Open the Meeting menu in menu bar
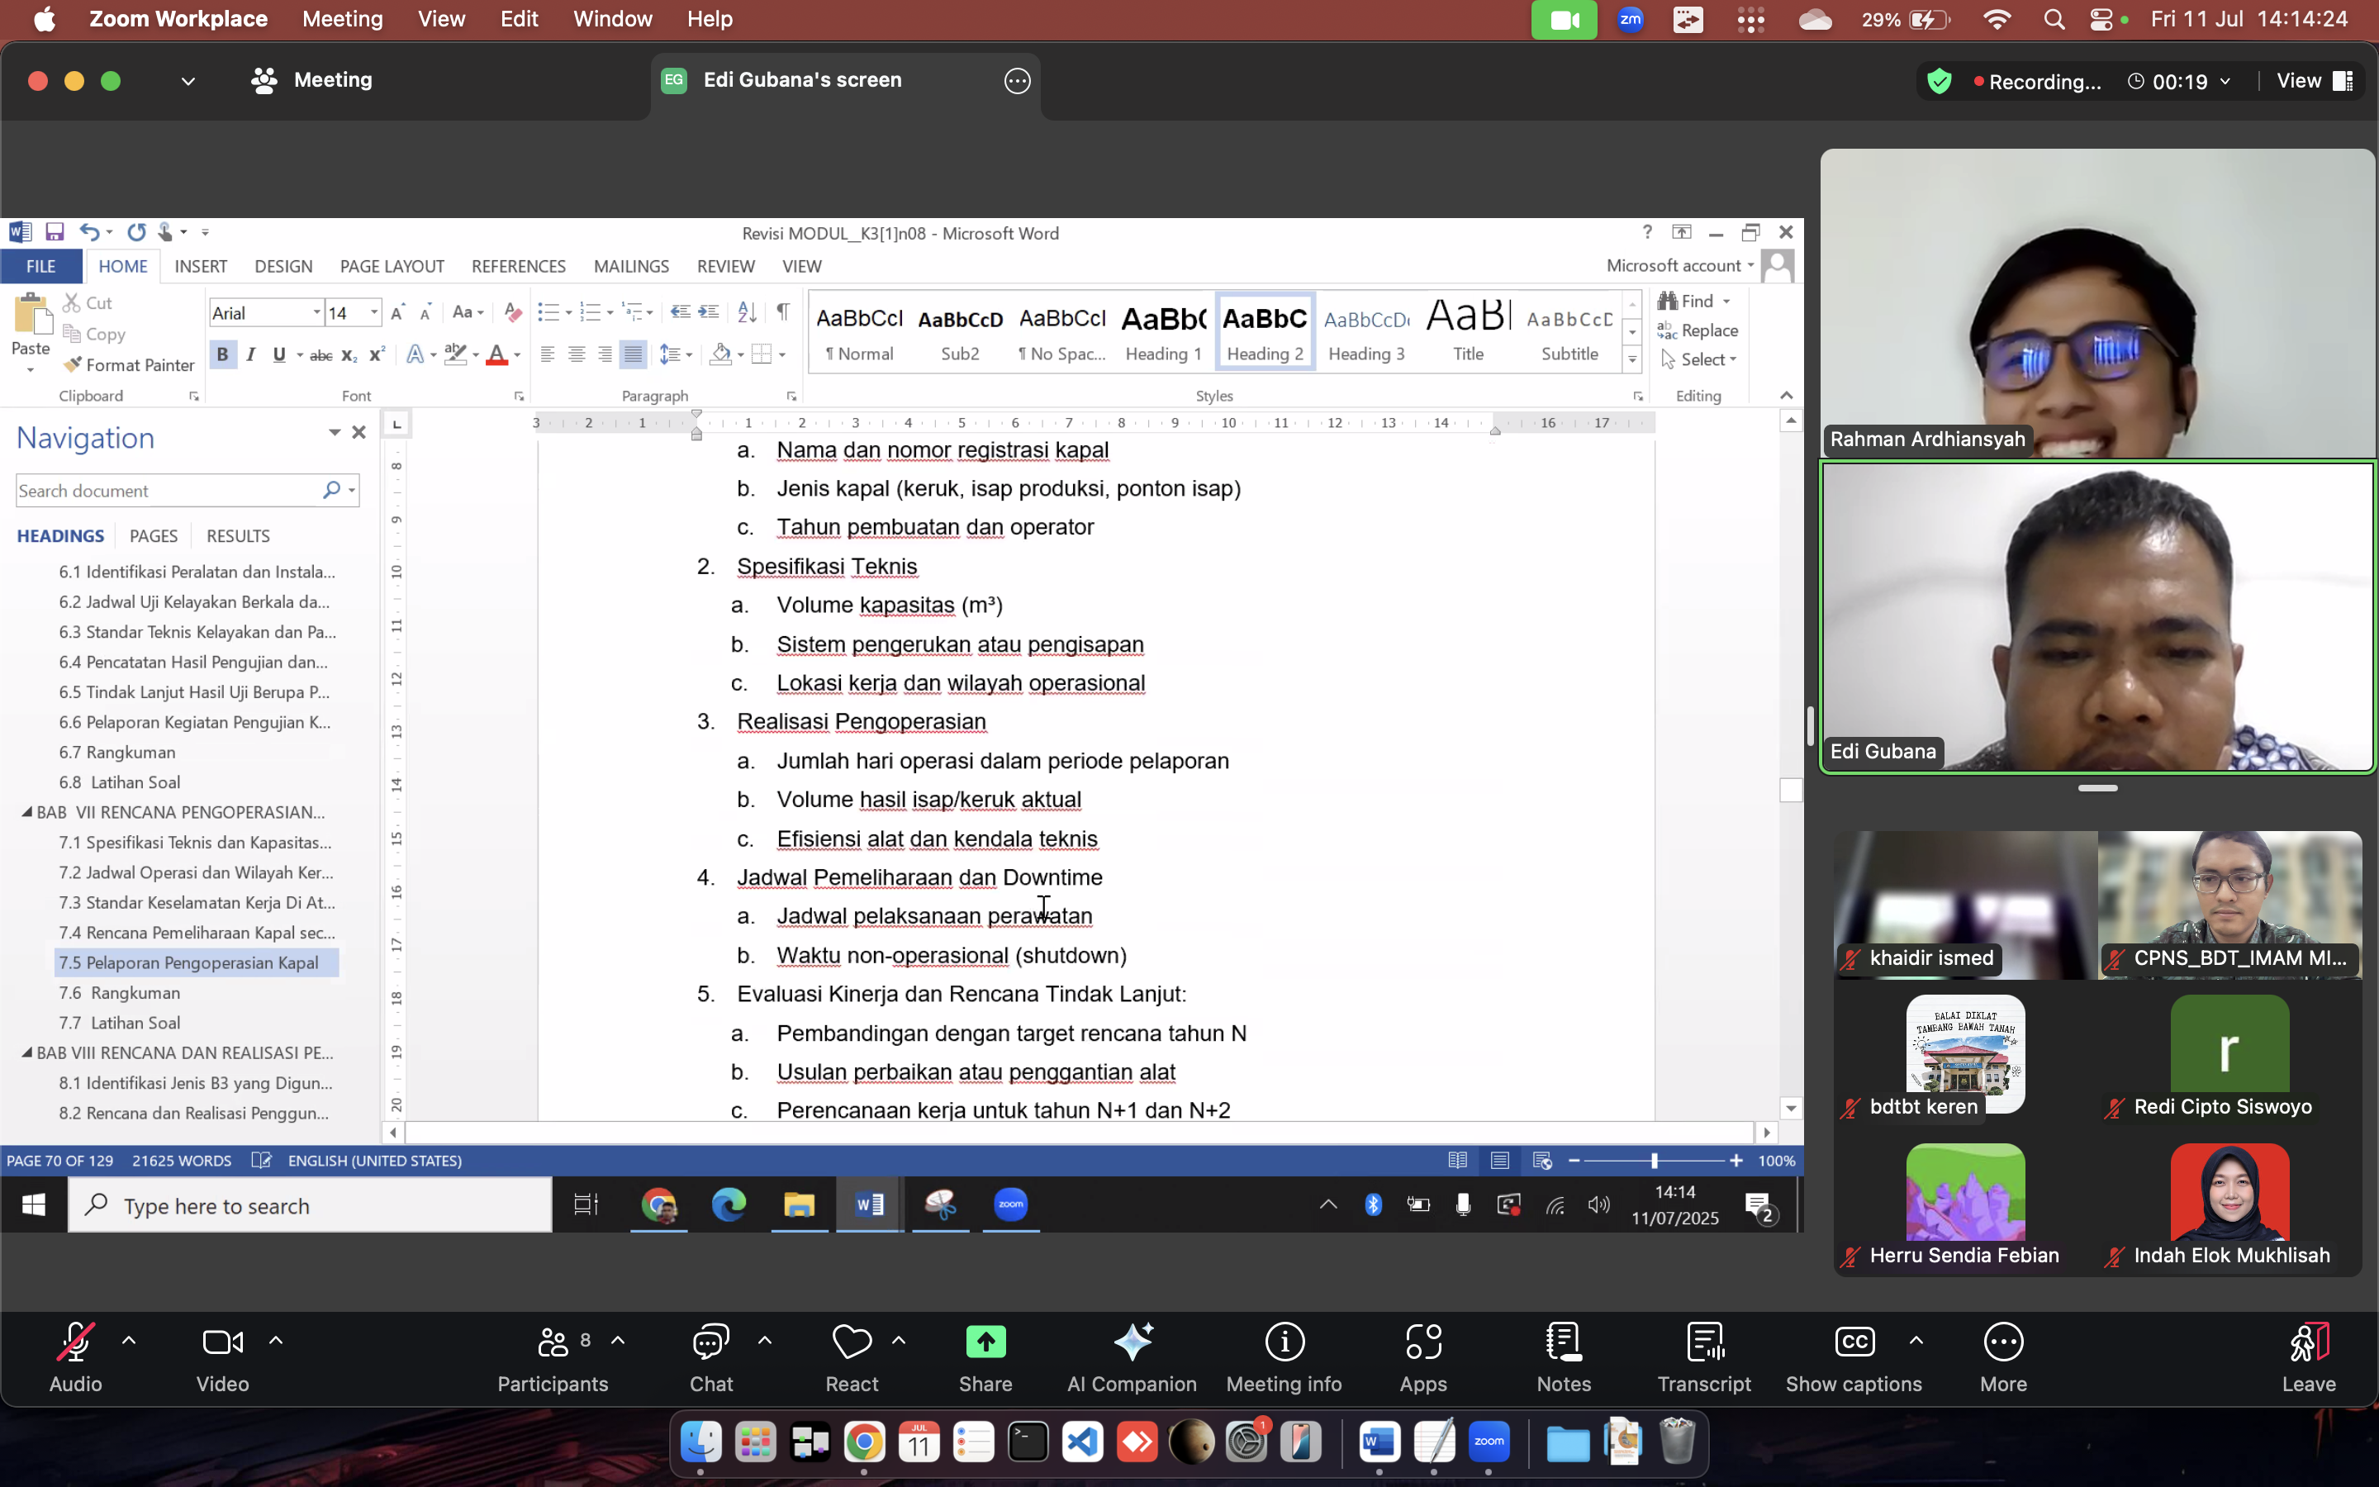The width and height of the screenshot is (2379, 1487). pos(342,19)
